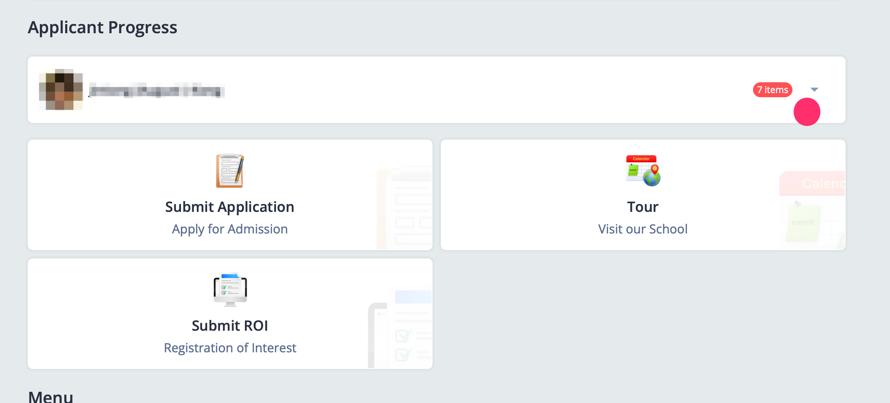This screenshot has width=890, height=403.
Task: Click the Submit ROI monitor checklist icon
Action: [230, 290]
